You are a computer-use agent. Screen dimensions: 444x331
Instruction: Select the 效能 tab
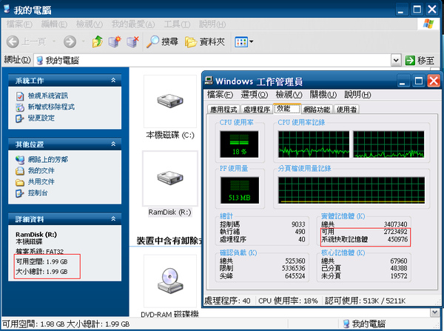[x=286, y=109]
